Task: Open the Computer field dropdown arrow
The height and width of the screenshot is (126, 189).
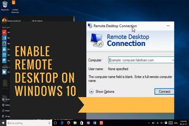Action: click(x=173, y=60)
